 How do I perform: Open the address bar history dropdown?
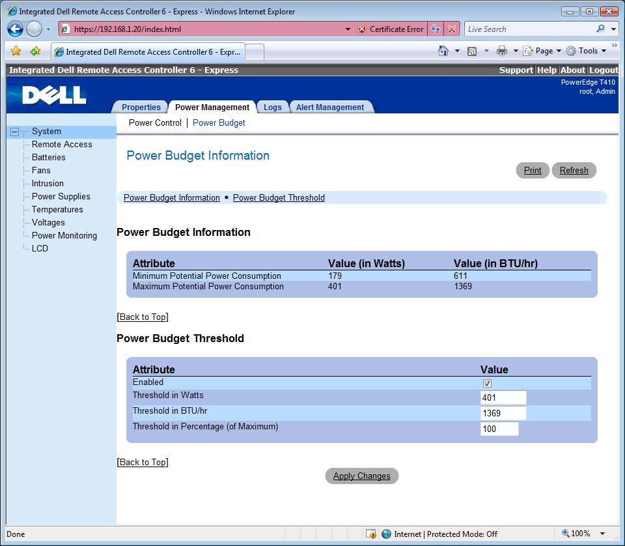[348, 29]
